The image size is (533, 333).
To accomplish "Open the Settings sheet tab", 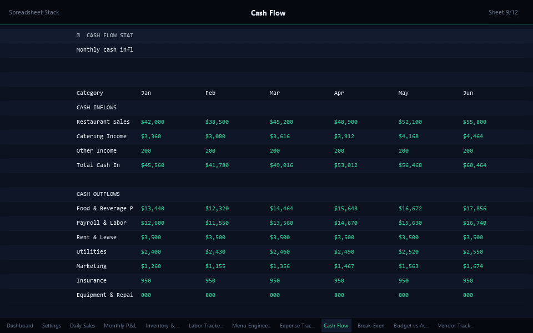I will pos(52,326).
